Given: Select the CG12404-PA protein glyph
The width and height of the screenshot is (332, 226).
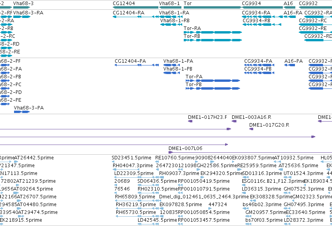Looking at the screenshot, I should point(137,65).
